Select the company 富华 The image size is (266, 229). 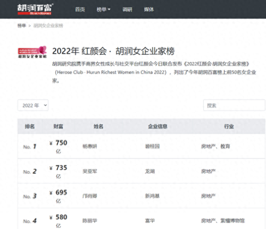pyautogui.click(x=150, y=220)
